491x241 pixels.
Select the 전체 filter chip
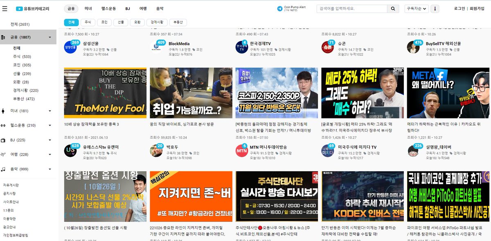coord(71,22)
